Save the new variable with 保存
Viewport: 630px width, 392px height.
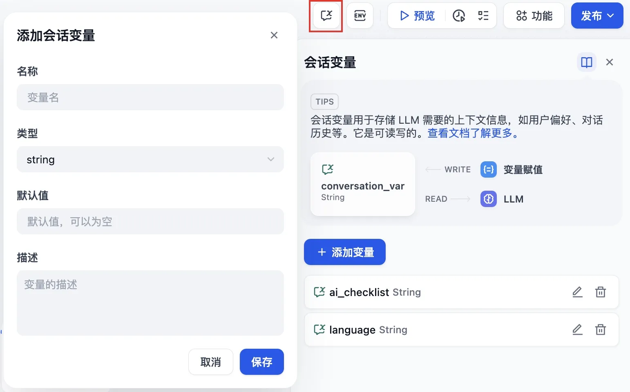(x=261, y=362)
